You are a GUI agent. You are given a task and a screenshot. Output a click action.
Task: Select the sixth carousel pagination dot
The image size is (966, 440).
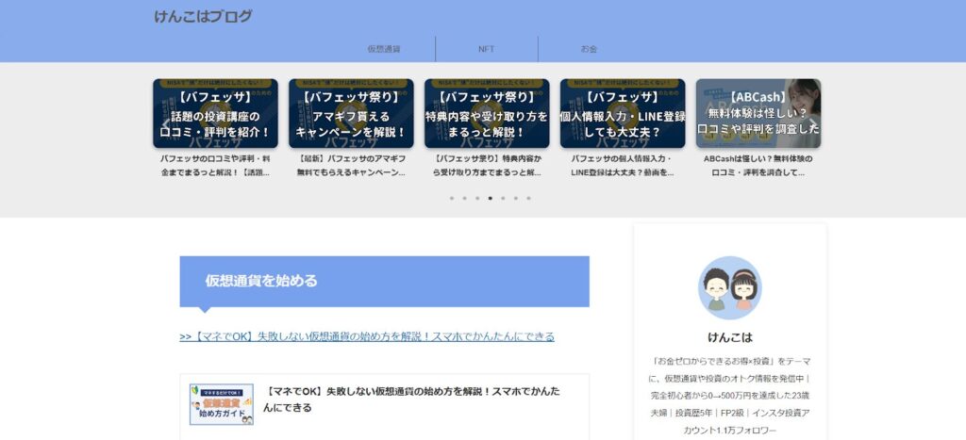[x=516, y=198]
